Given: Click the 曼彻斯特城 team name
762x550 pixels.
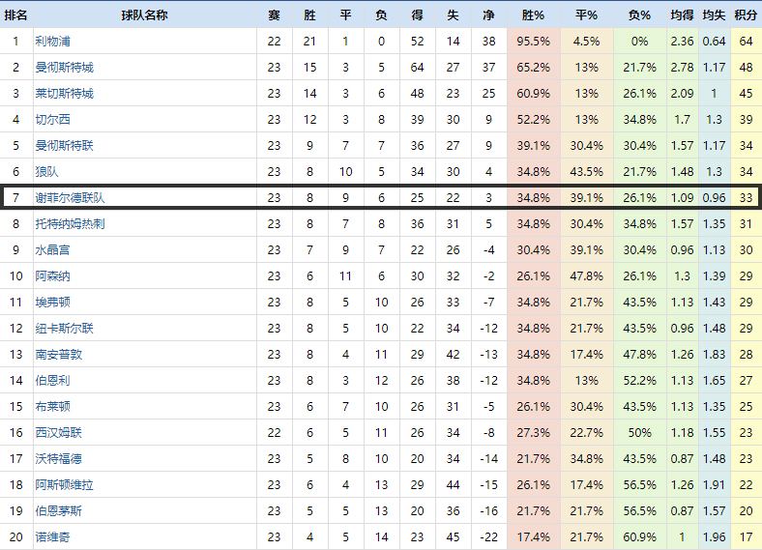Looking at the screenshot, I should pos(65,68).
